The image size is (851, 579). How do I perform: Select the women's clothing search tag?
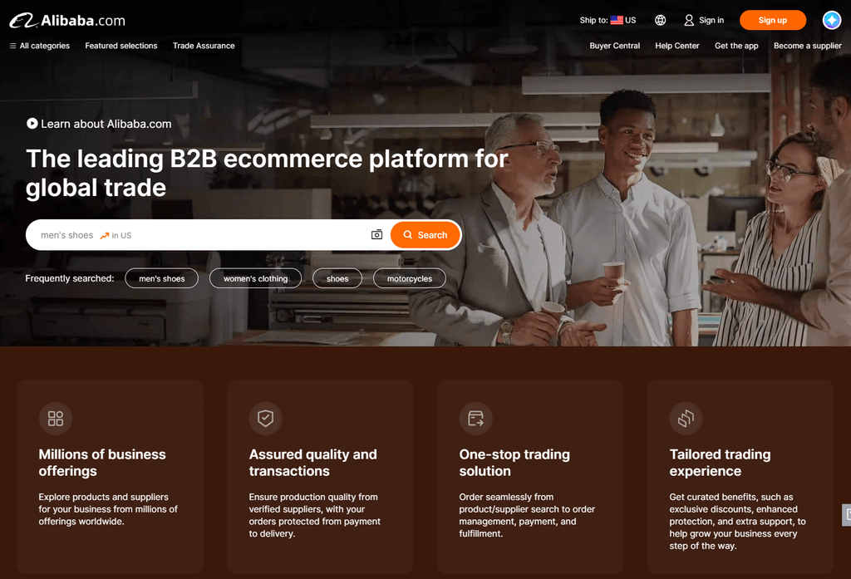256,278
